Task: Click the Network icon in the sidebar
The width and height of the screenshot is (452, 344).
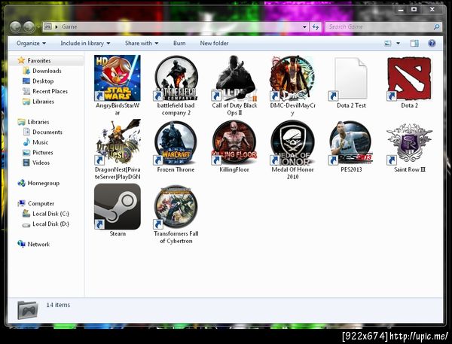Action: pos(21,244)
